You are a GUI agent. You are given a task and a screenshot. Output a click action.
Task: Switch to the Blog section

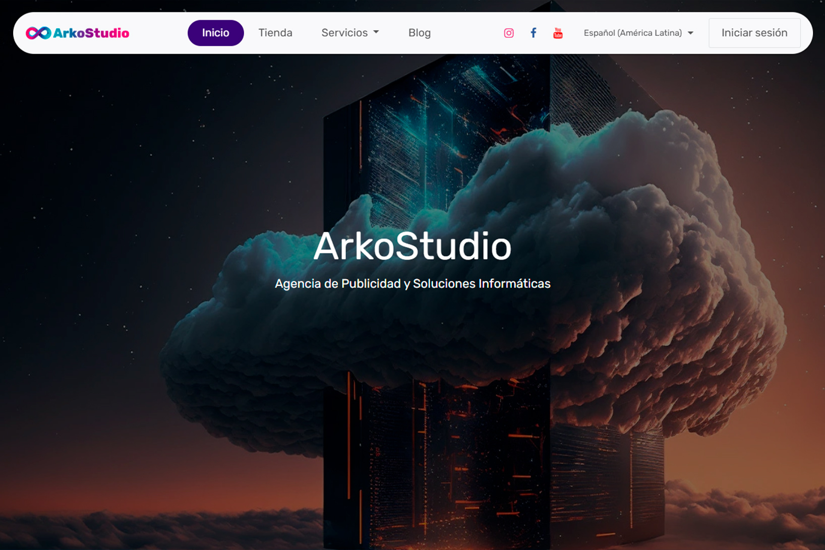point(420,33)
